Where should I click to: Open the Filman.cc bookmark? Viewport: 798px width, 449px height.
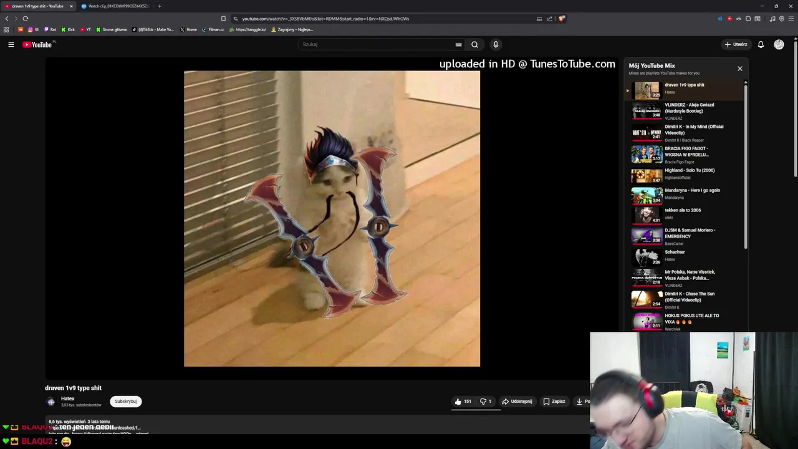pos(213,29)
